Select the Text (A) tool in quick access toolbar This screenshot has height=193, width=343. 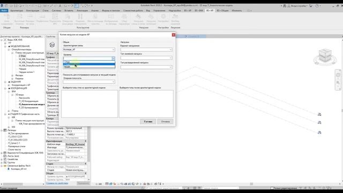[x=60, y=6]
